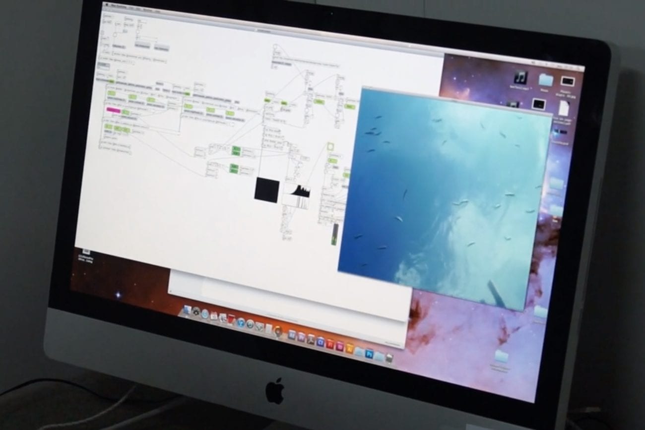Image resolution: width=645 pixels, height=430 pixels.
Task: Open Adobe Acrobat from the dock
Action: [x=311, y=340]
